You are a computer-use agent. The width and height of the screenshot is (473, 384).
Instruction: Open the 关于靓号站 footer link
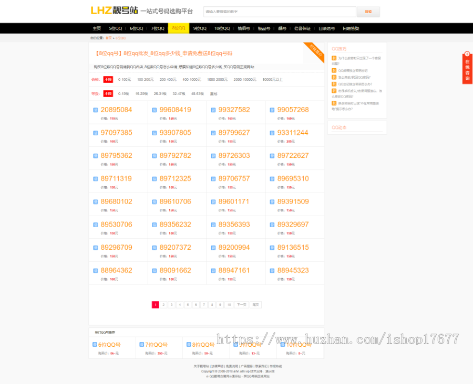click(x=201, y=366)
